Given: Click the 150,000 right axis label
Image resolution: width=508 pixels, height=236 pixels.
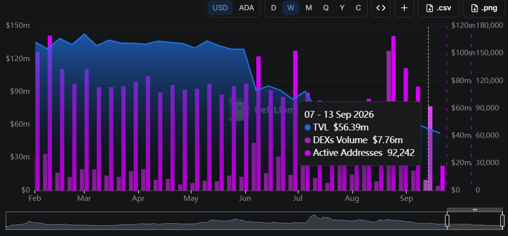Looking at the screenshot, I should click(489, 53).
